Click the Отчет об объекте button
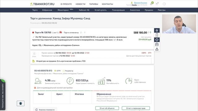The image size is (198, 111). pos(107,108)
